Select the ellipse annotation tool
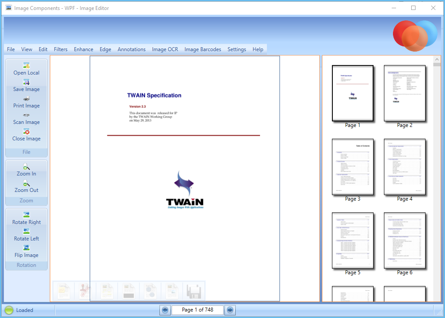445x318 pixels. [x=150, y=291]
